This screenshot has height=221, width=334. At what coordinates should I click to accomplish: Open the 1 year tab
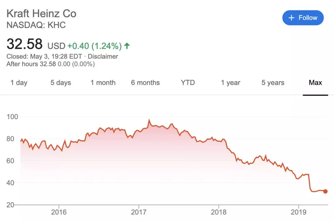230,83
